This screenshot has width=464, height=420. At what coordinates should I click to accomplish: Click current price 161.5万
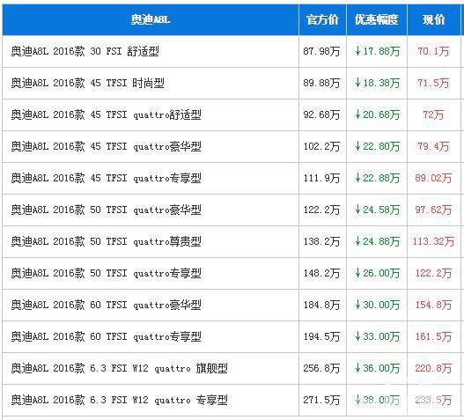point(433,336)
